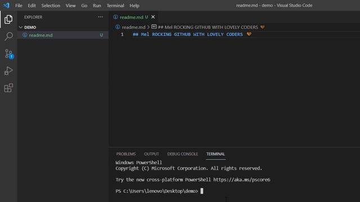The image size is (360, 202).
Task: Click the chevron separator in the breadcrumb
Action: pos(148,27)
